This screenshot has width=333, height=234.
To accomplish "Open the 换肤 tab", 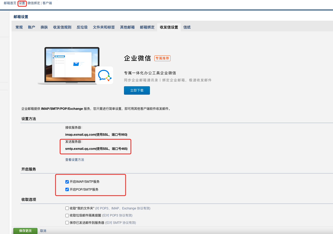I will pyautogui.click(x=44, y=27).
